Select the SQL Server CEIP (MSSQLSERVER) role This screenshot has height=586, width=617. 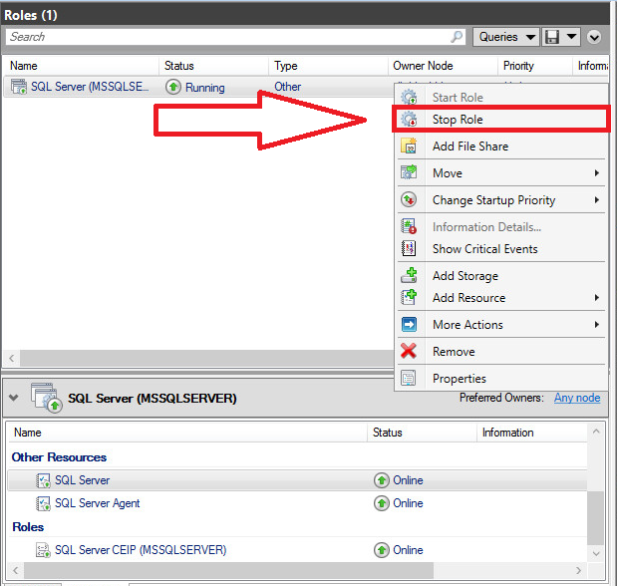(x=140, y=550)
